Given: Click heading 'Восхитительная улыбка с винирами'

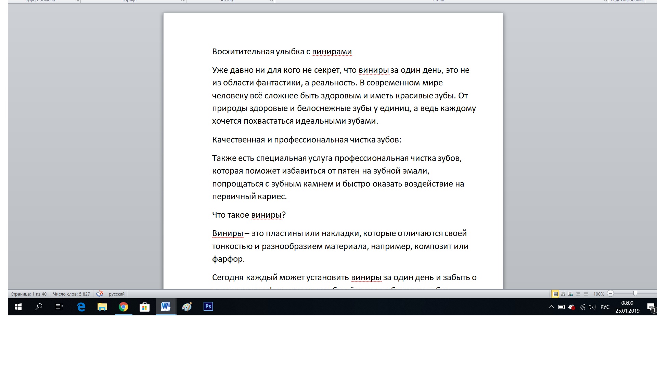Looking at the screenshot, I should 282,52.
